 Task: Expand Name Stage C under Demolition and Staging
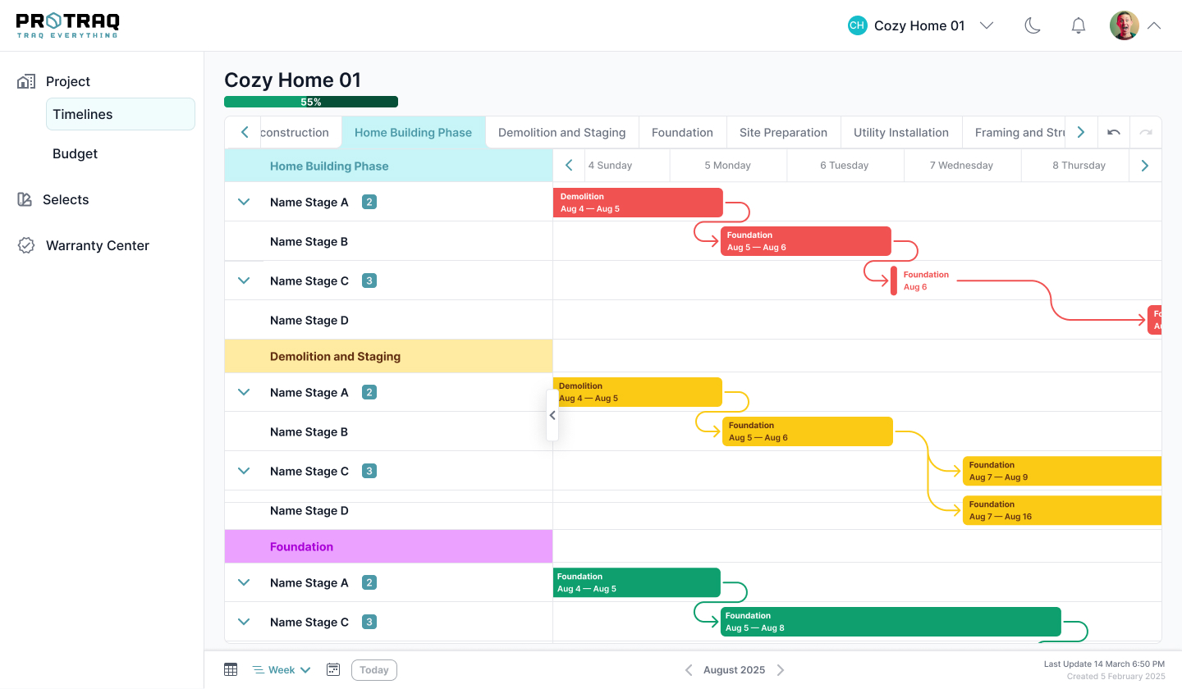[244, 472]
